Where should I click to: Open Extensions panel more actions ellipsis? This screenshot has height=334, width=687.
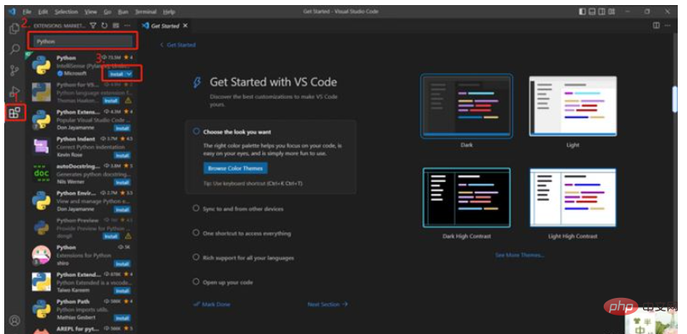point(127,26)
